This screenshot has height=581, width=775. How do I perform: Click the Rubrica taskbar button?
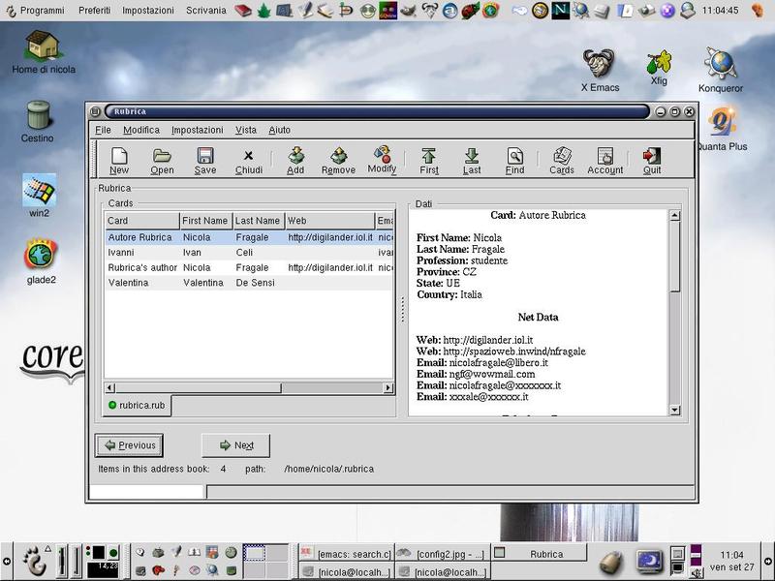(540, 554)
